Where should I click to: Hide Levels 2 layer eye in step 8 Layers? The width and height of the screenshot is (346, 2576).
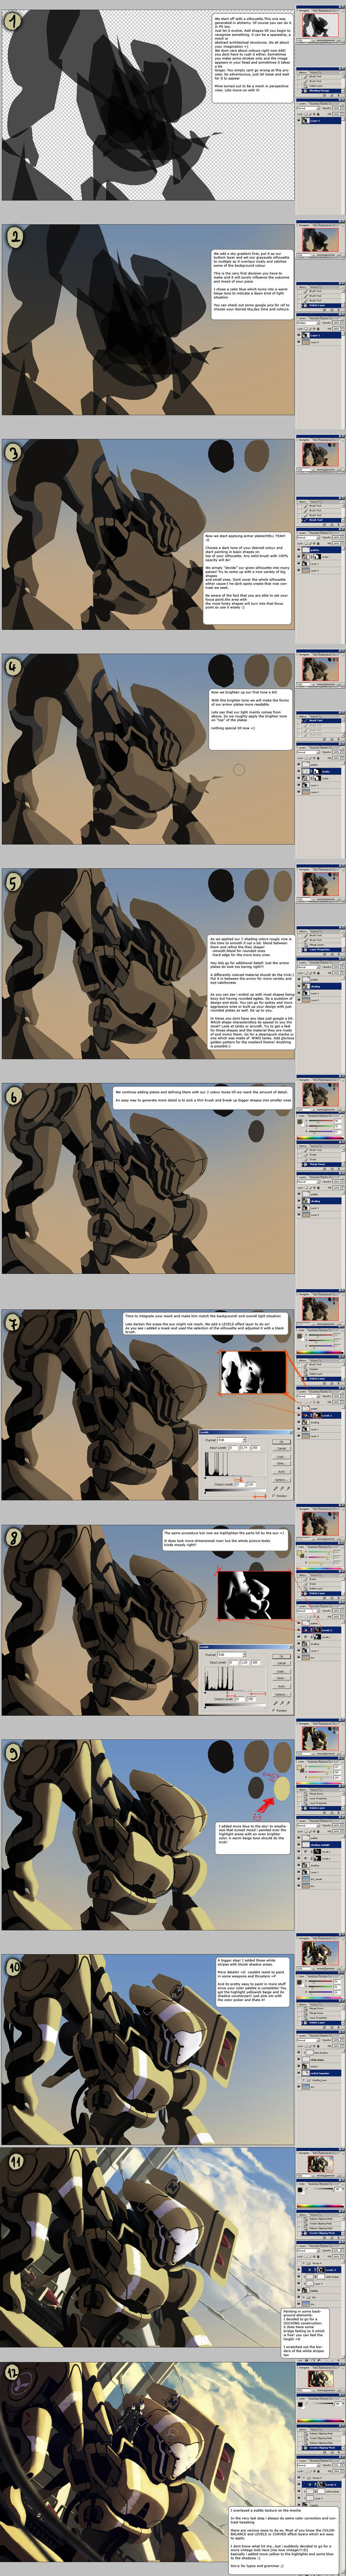[x=299, y=1630]
